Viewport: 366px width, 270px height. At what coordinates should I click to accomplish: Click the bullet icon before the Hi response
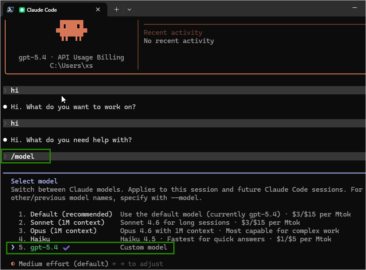5,107
